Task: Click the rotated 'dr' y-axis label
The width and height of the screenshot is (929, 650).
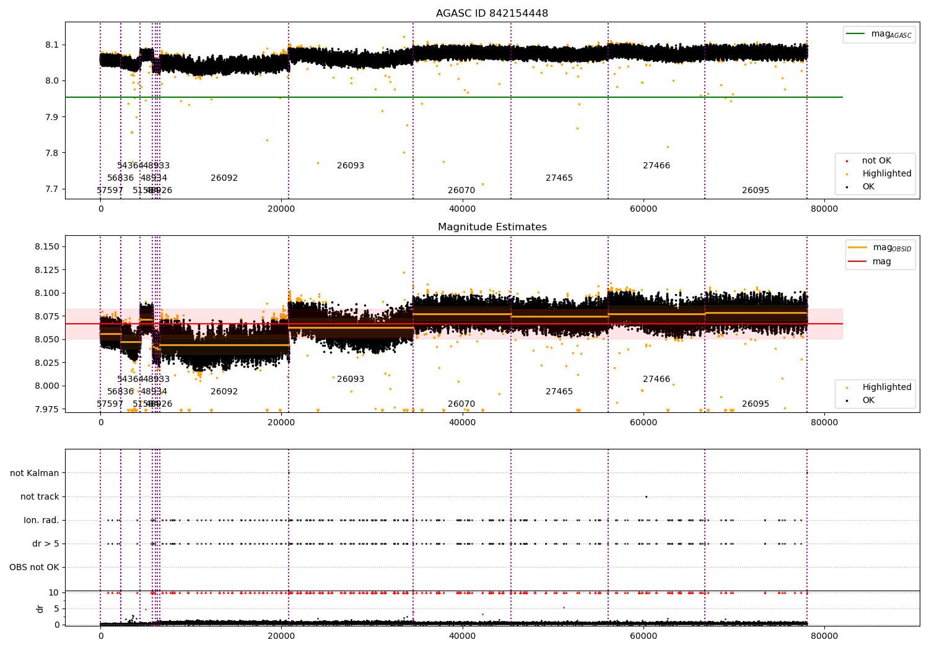Action: point(40,609)
